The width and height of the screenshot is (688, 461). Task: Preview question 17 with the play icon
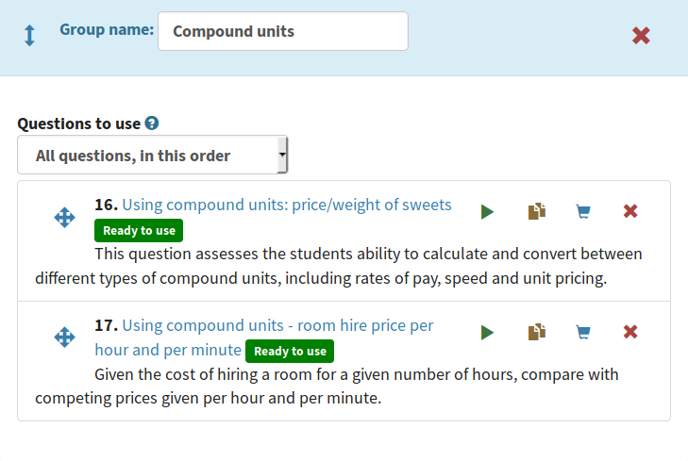[487, 332]
